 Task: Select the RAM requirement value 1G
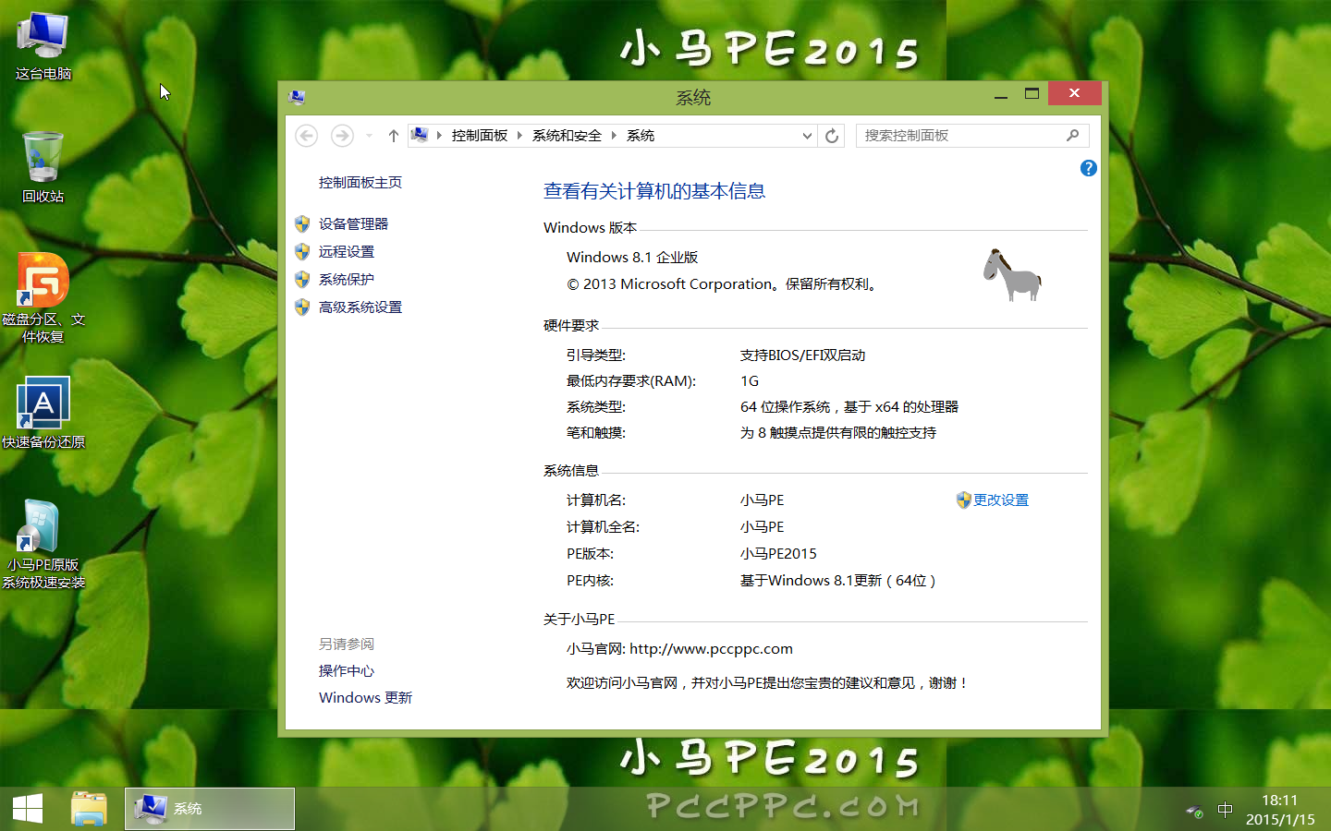coord(750,381)
